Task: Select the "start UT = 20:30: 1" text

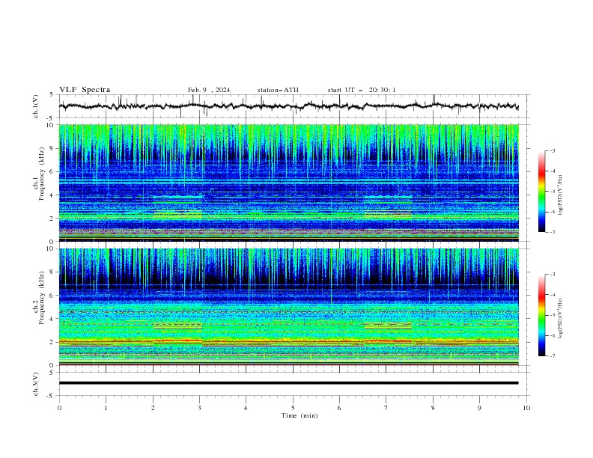Action: point(362,90)
